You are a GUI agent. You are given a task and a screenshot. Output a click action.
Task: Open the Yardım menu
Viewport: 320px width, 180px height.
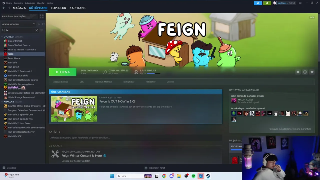tap(50, 3)
